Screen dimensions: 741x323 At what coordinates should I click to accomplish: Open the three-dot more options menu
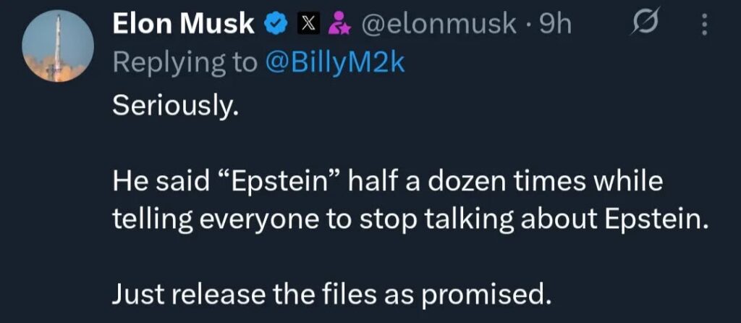[x=703, y=25]
